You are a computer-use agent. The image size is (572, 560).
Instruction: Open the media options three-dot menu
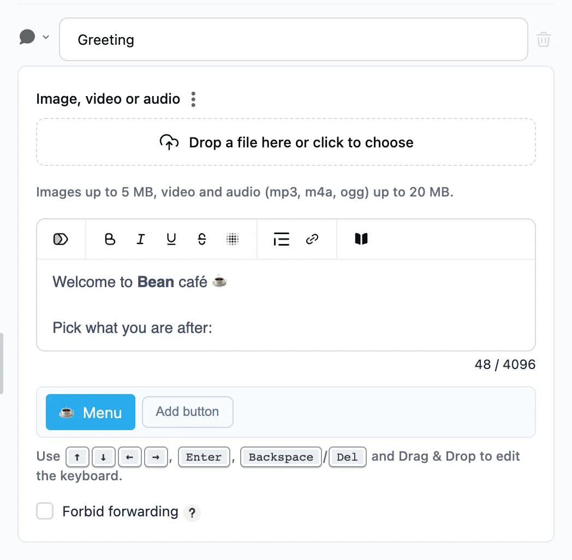193,99
